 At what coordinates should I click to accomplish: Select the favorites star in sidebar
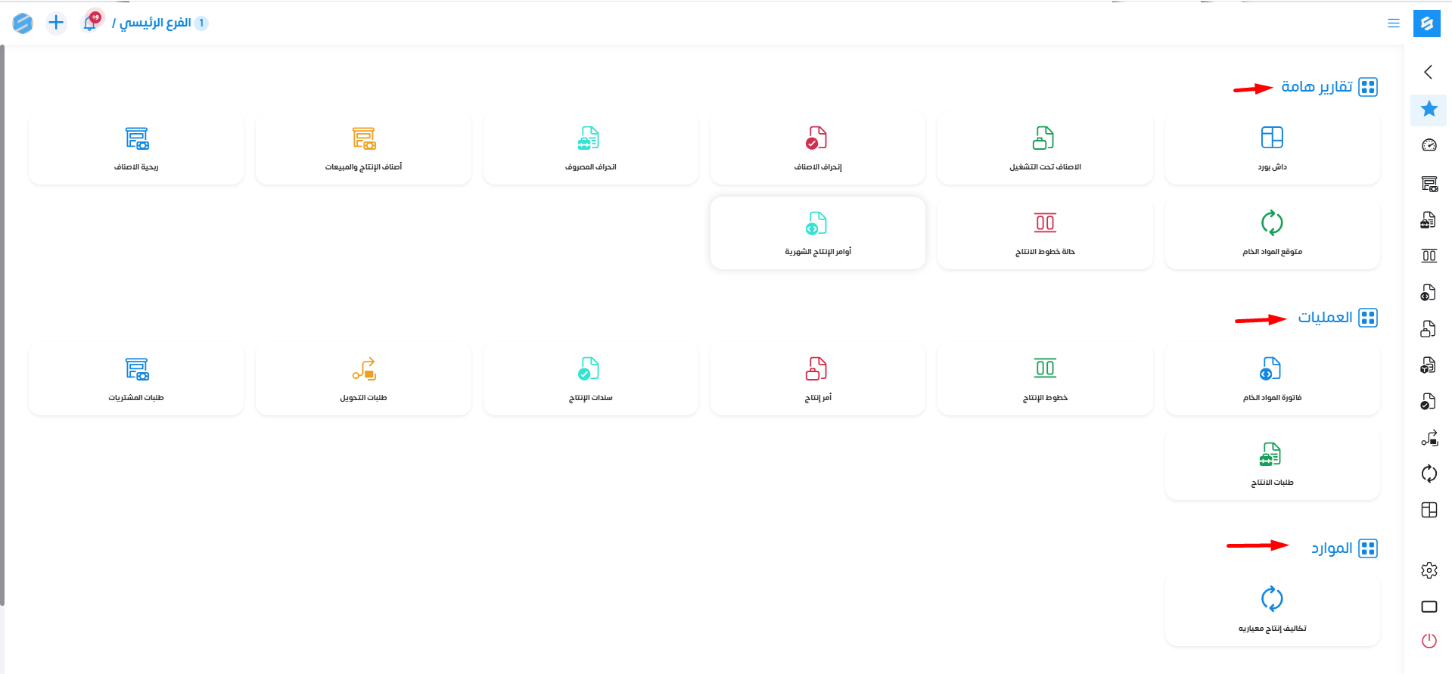(1429, 109)
